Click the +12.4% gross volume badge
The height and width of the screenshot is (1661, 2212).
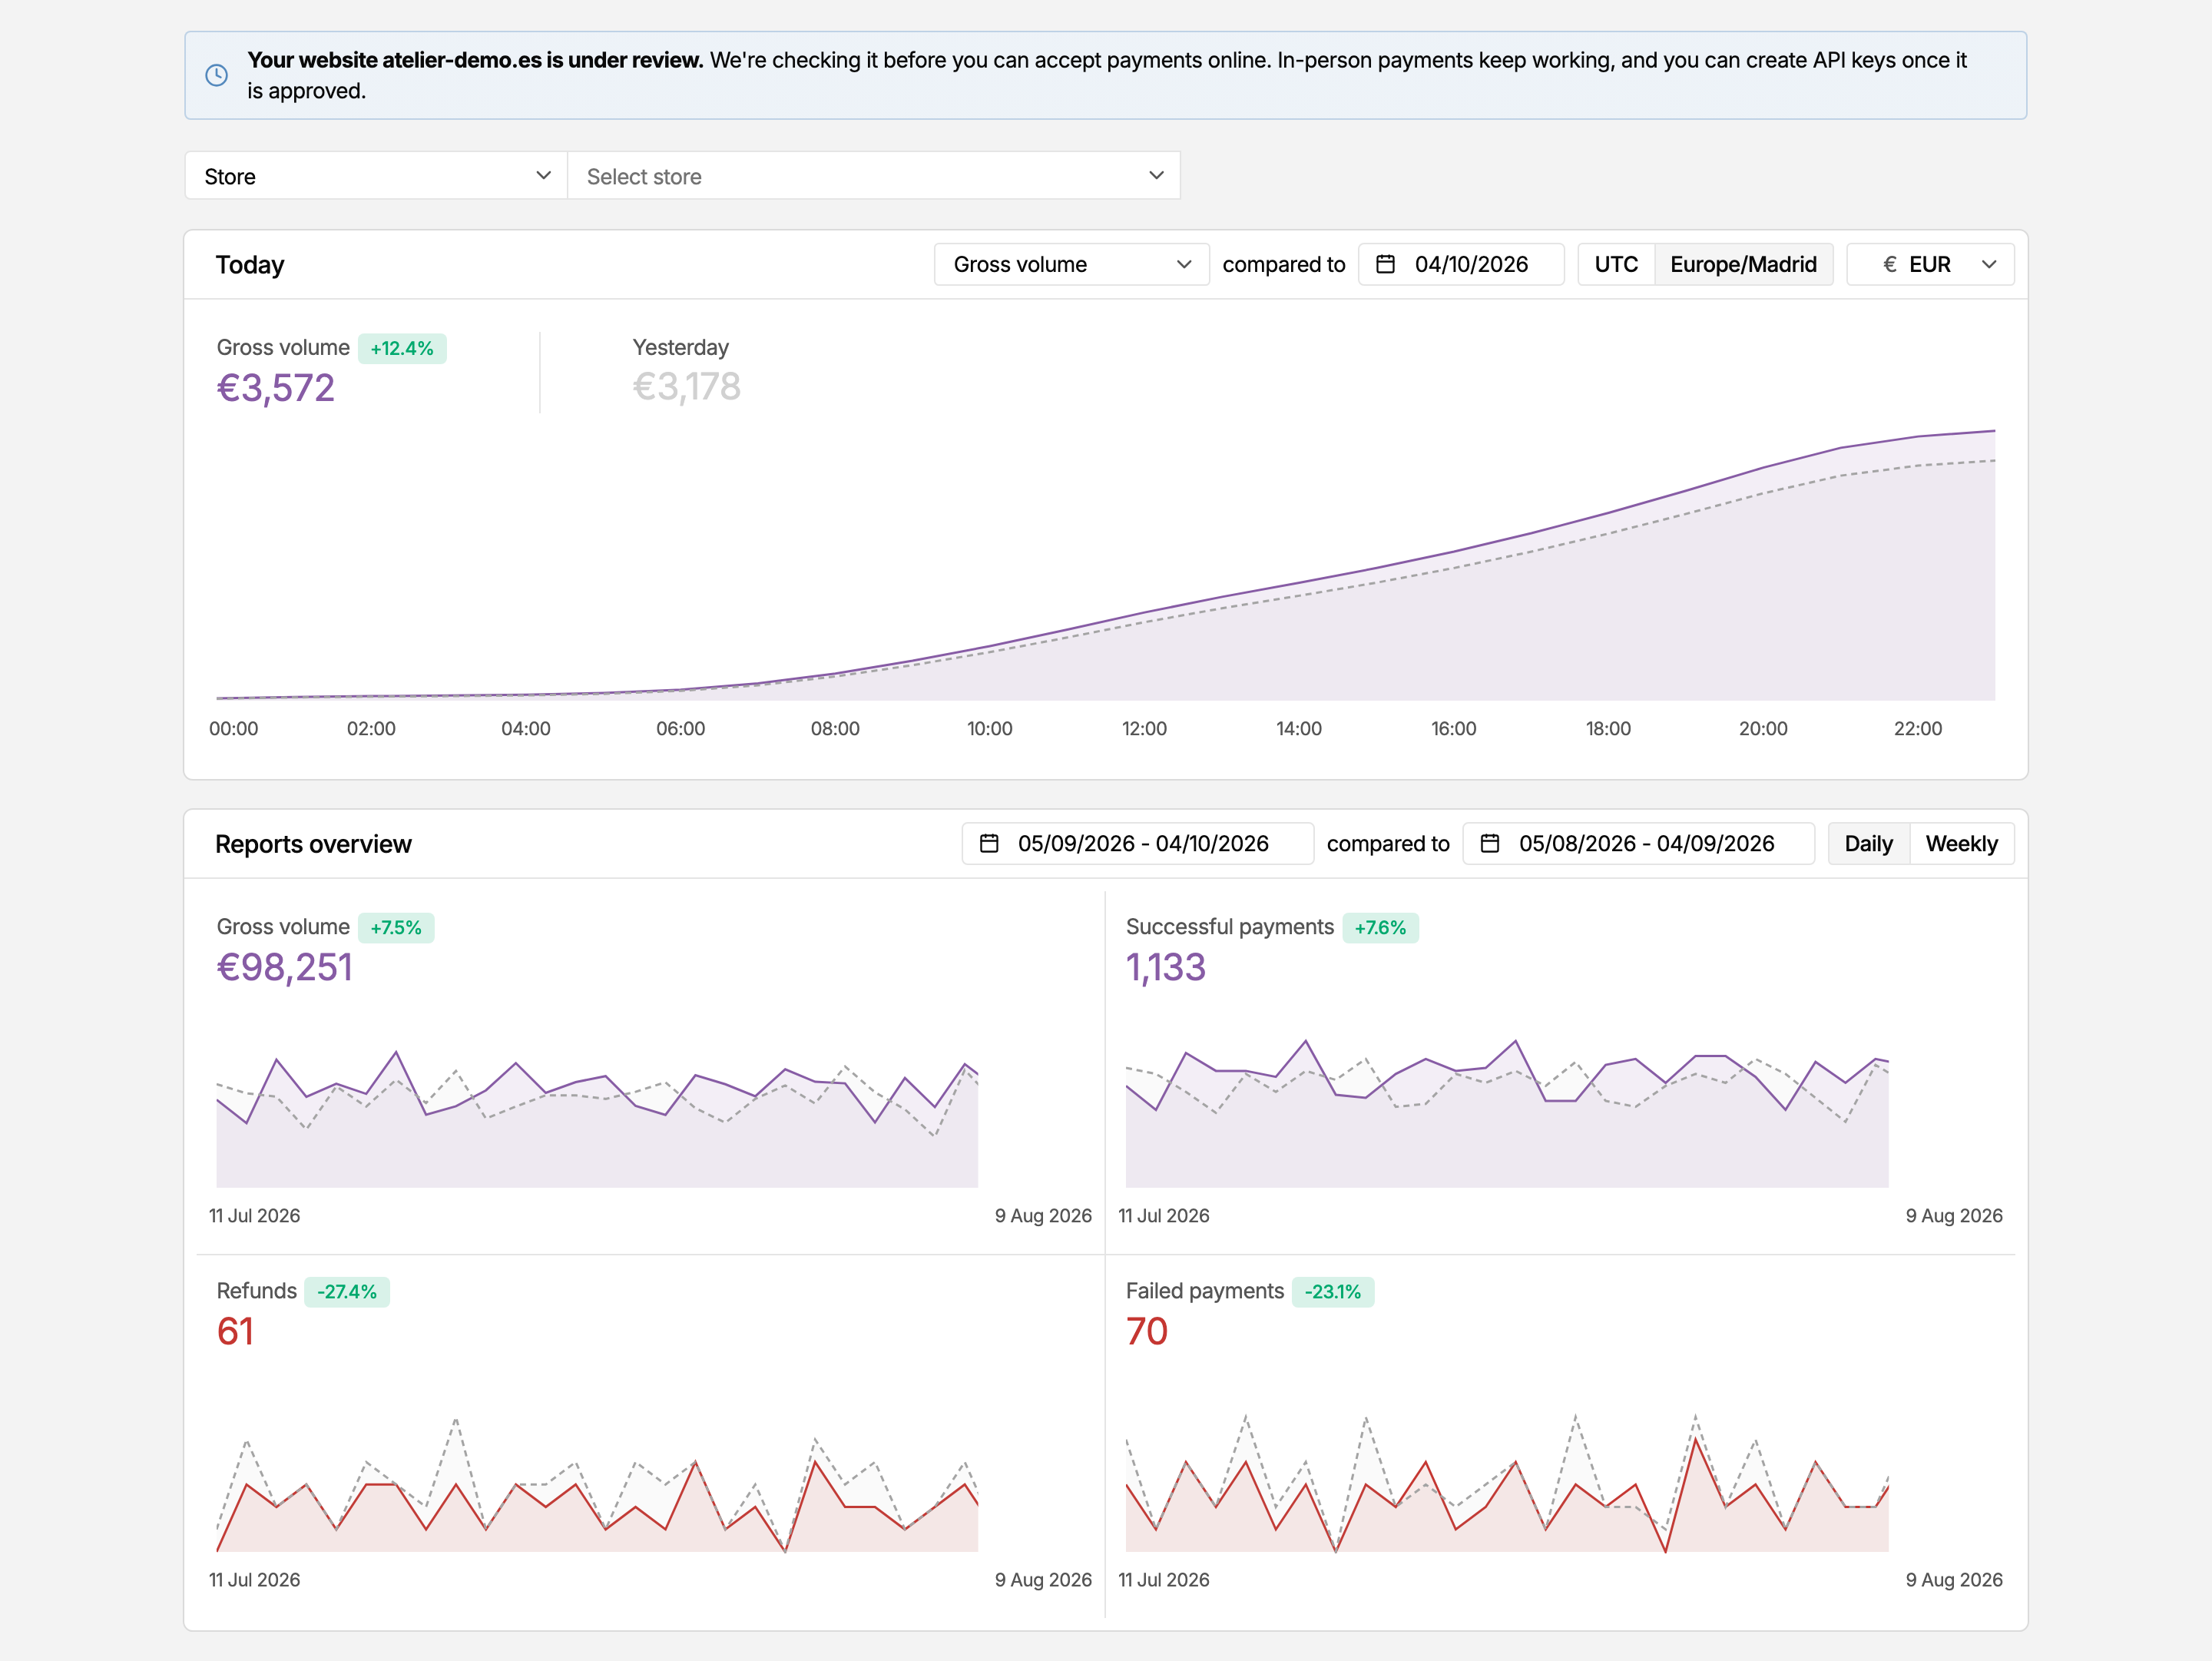[x=402, y=348]
